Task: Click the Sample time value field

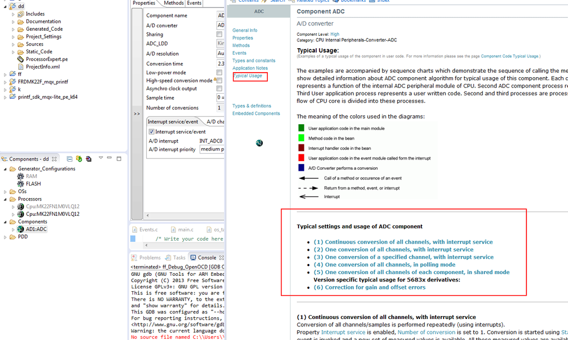Action: click(x=220, y=98)
